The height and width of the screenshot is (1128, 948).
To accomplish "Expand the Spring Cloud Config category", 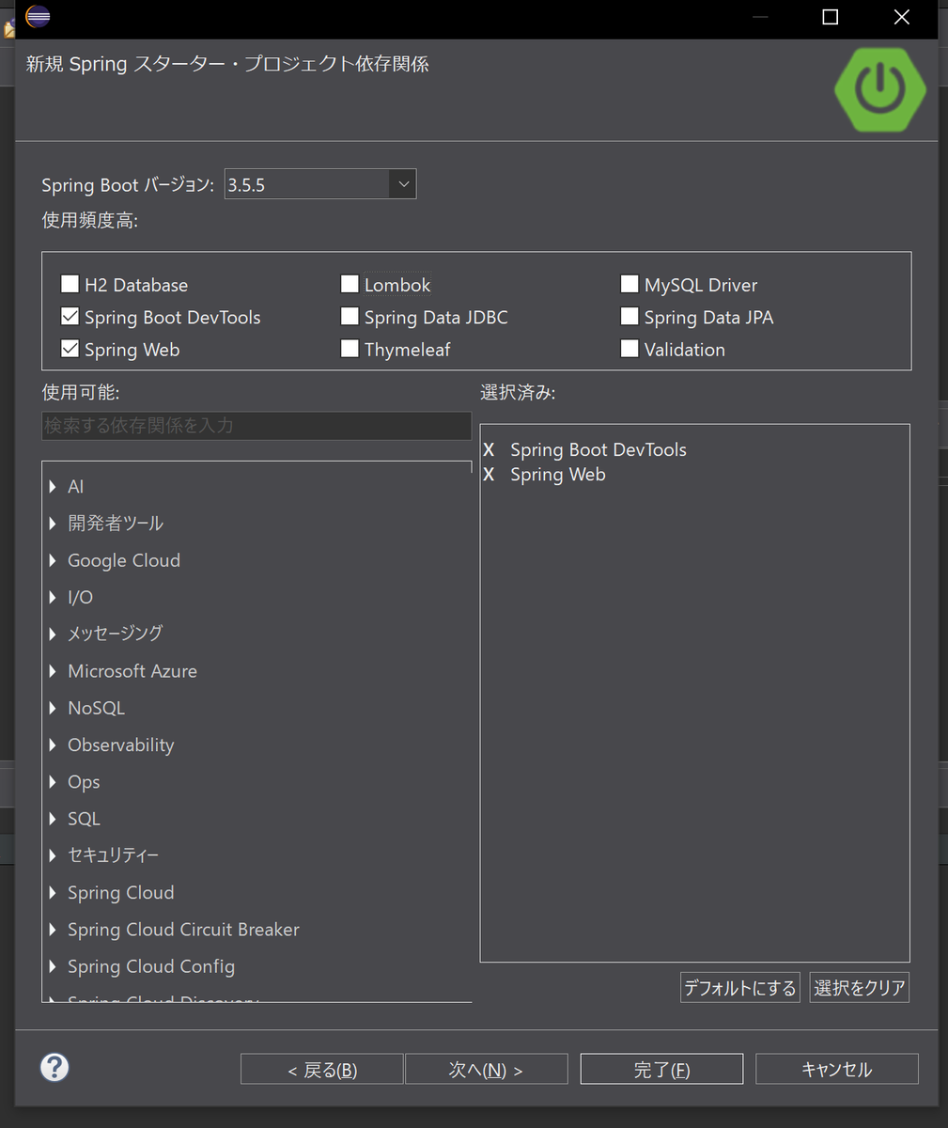I will click(53, 966).
